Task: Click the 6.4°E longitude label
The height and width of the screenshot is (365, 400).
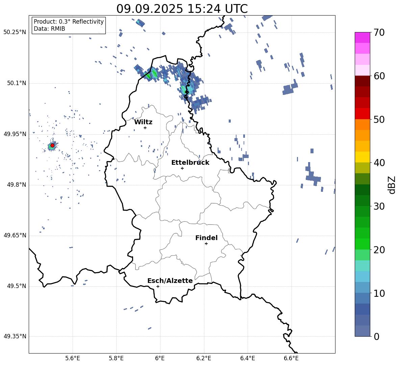Action: coord(247,358)
